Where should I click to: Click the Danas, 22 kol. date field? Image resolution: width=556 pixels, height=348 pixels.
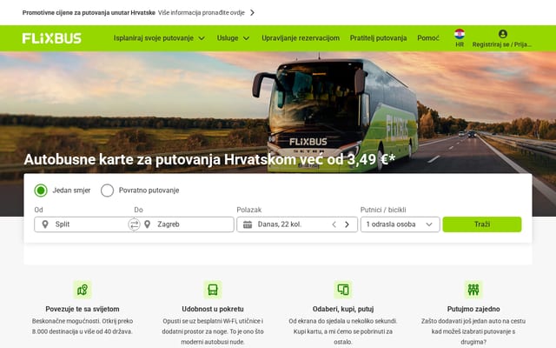(297, 224)
